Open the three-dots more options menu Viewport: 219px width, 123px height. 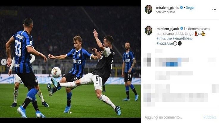tap(214, 10)
